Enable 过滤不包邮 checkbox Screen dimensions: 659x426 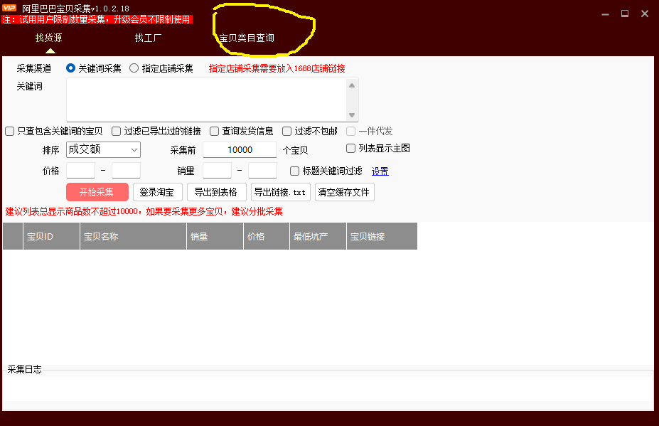tap(286, 131)
